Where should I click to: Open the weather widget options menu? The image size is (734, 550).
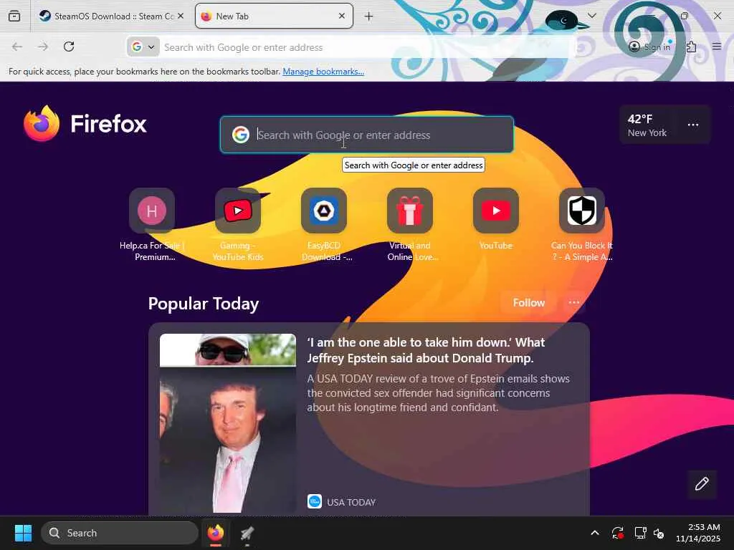tap(693, 125)
